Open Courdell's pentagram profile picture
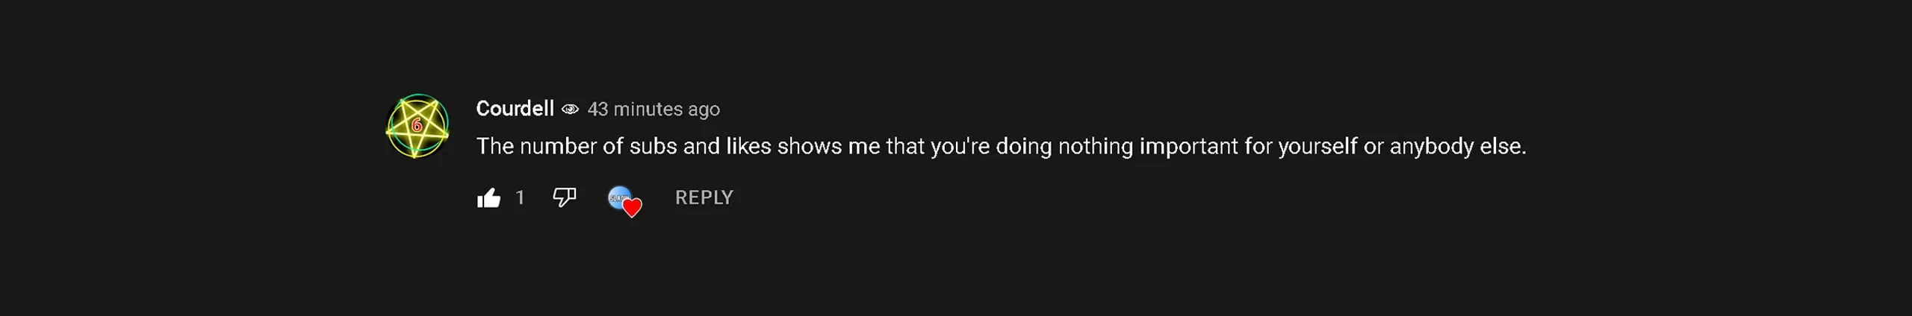This screenshot has height=316, width=1912. click(417, 126)
